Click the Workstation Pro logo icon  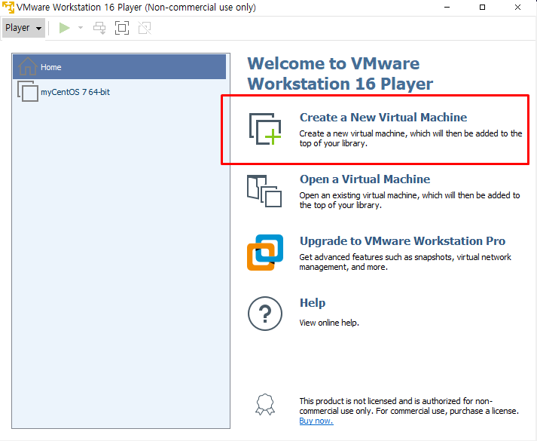click(265, 253)
